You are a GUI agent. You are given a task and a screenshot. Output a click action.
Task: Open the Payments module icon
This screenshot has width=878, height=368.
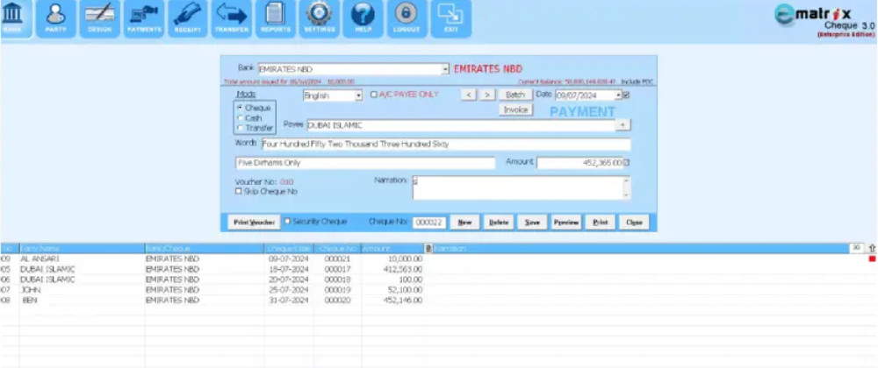[x=144, y=19]
